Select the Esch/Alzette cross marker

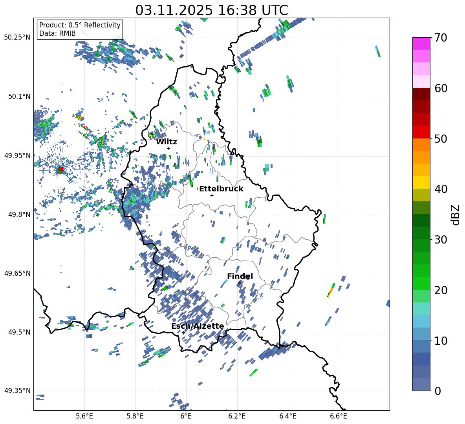183,333
